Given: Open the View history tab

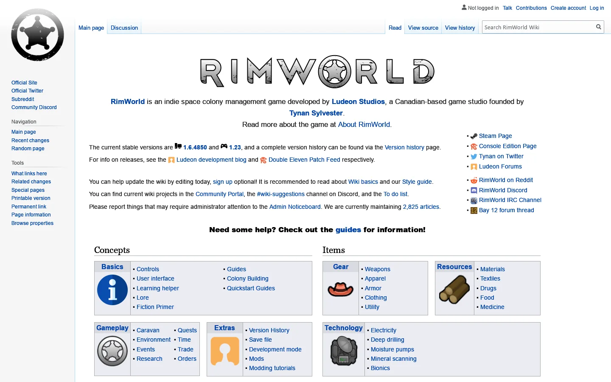Looking at the screenshot, I should coord(460,28).
